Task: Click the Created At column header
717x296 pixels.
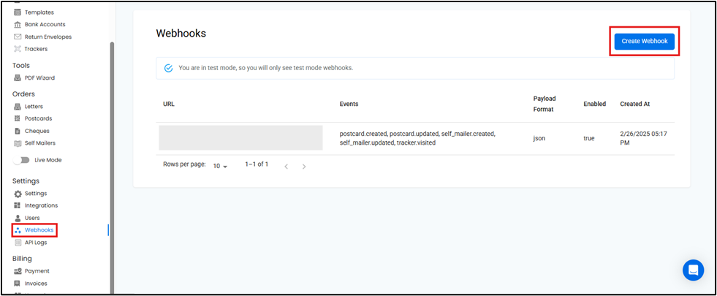Action: pyautogui.click(x=634, y=104)
